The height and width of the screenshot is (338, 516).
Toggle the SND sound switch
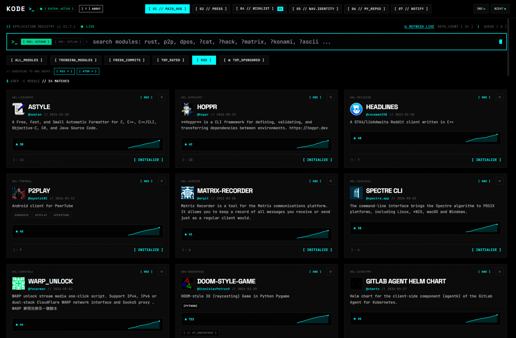[481, 9]
